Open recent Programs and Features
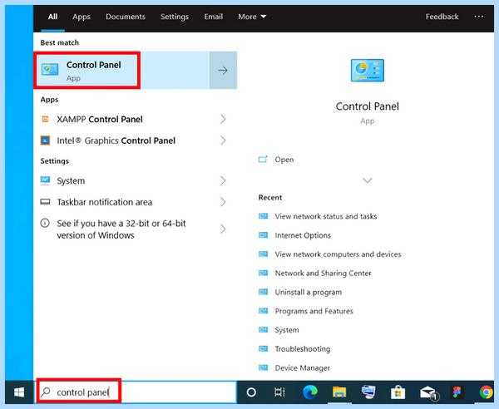 [x=314, y=311]
